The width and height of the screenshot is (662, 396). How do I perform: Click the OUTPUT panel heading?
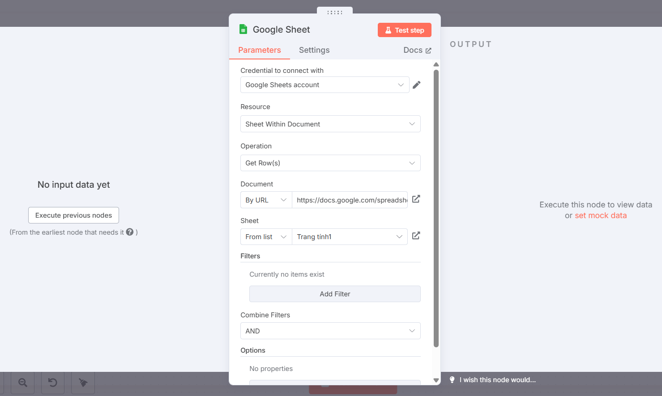click(x=471, y=44)
